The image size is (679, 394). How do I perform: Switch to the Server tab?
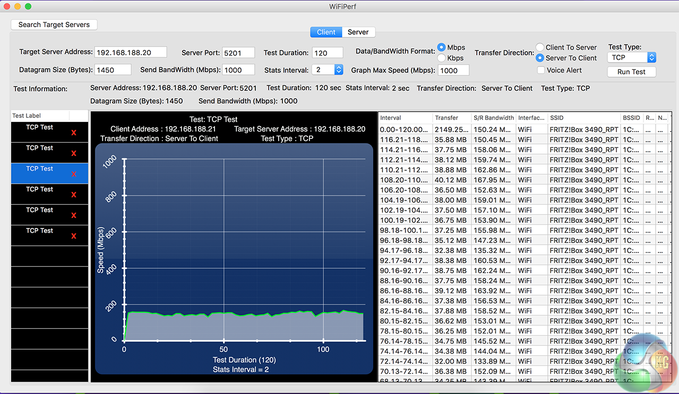click(x=358, y=32)
